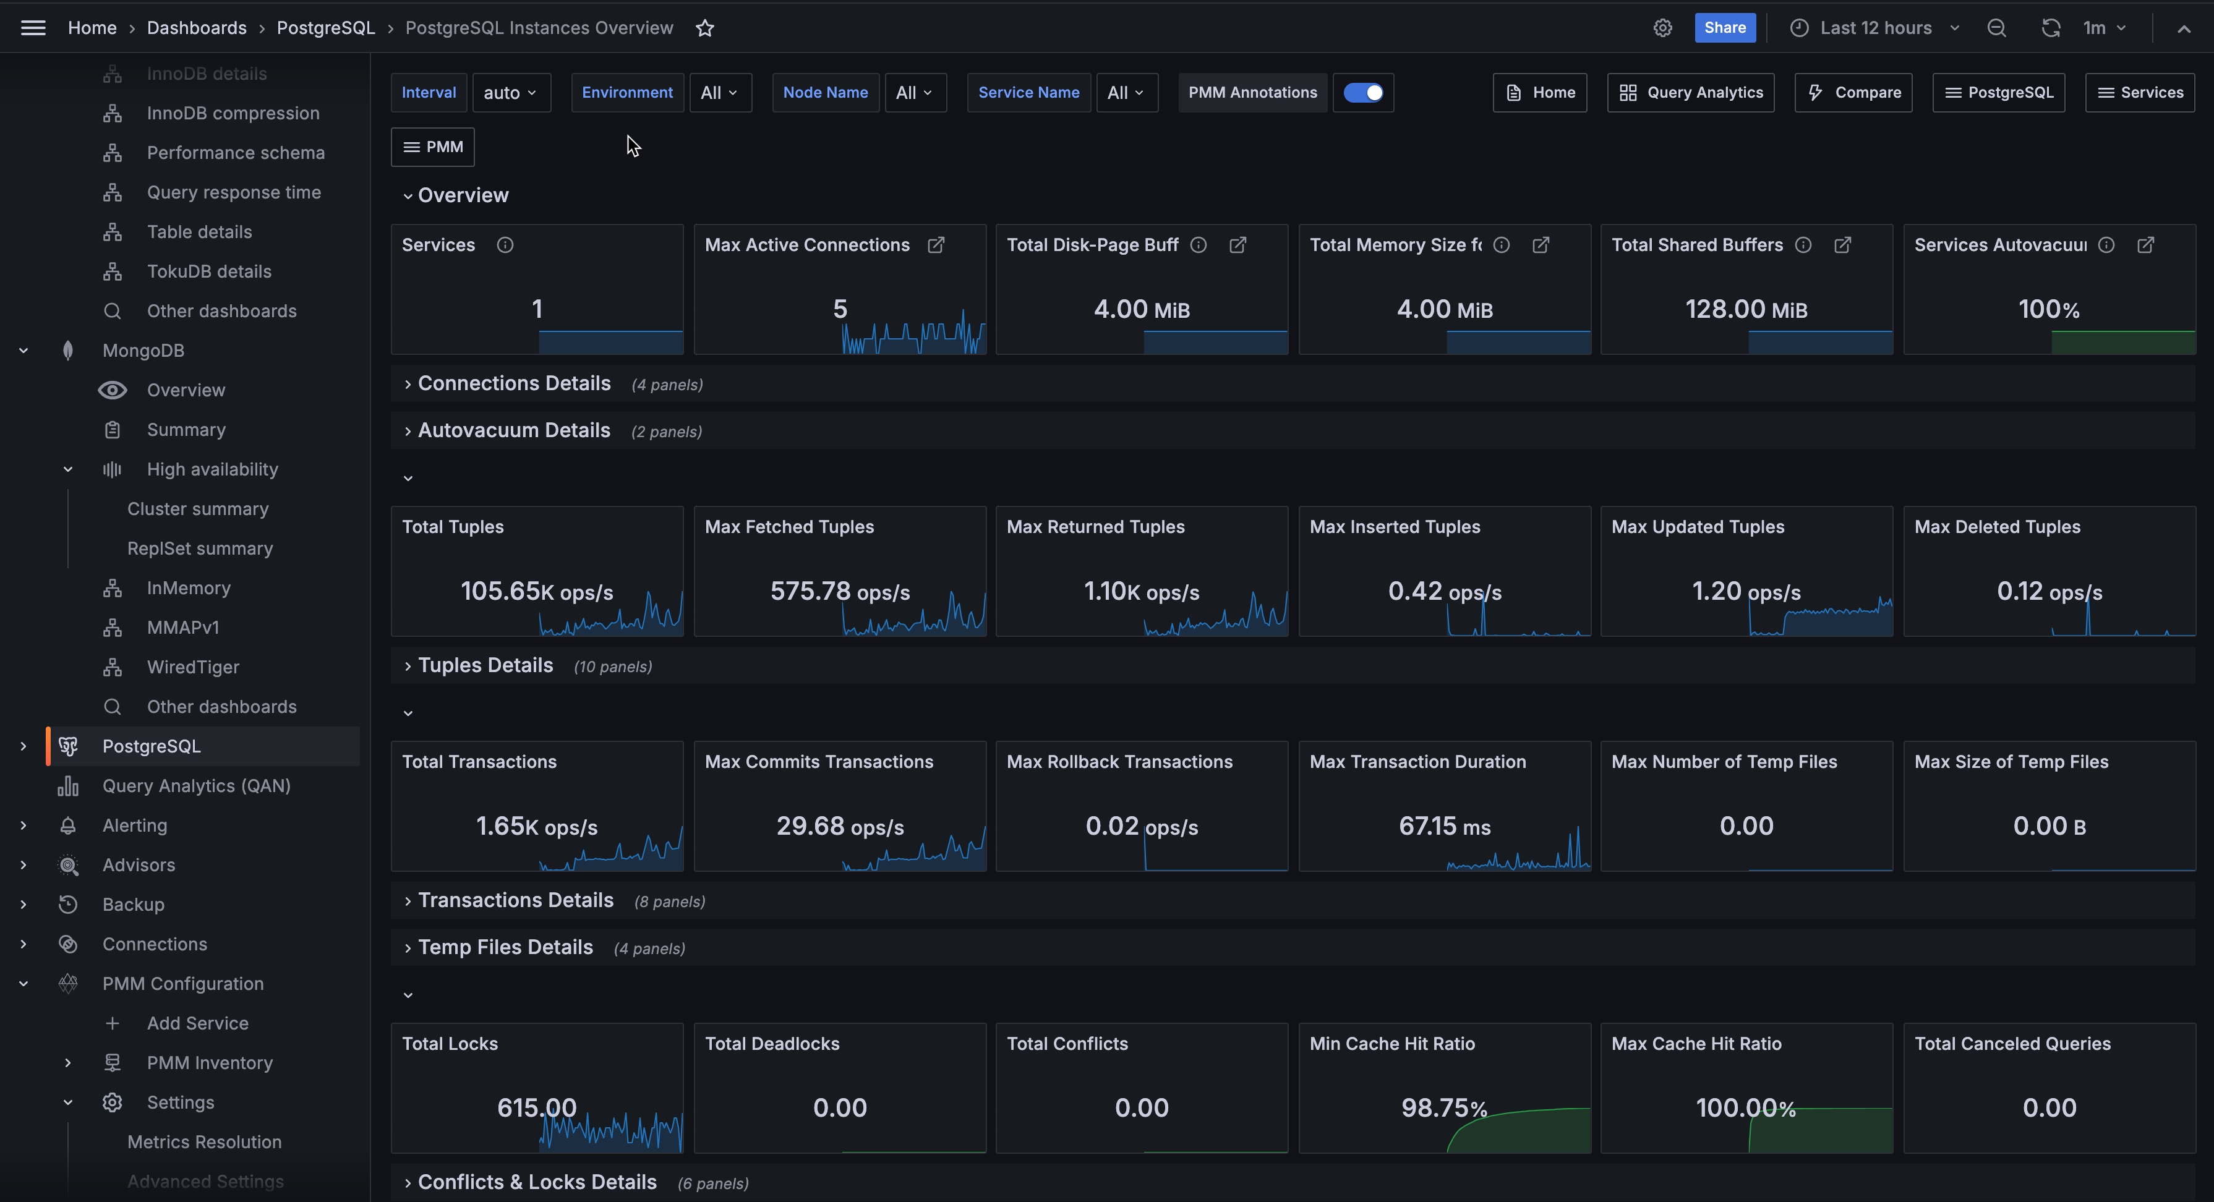Click the MongoDB leaf icon
The height and width of the screenshot is (1202, 2214).
[x=68, y=350]
